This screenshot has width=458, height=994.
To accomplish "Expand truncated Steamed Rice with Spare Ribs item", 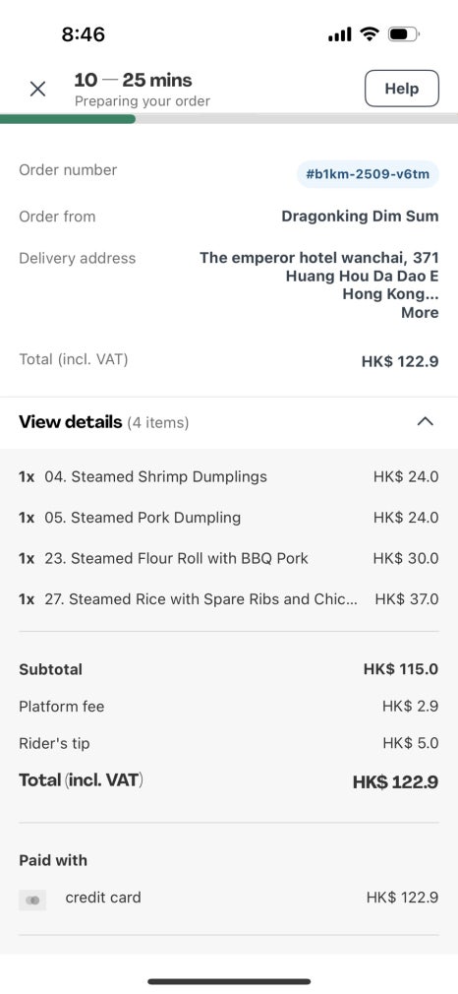I will click(x=229, y=599).
